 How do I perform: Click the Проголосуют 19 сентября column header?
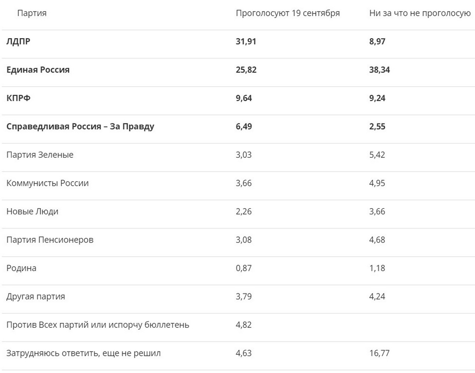click(x=288, y=13)
